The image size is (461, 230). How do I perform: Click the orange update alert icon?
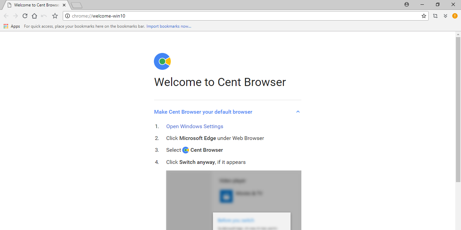[455, 16]
